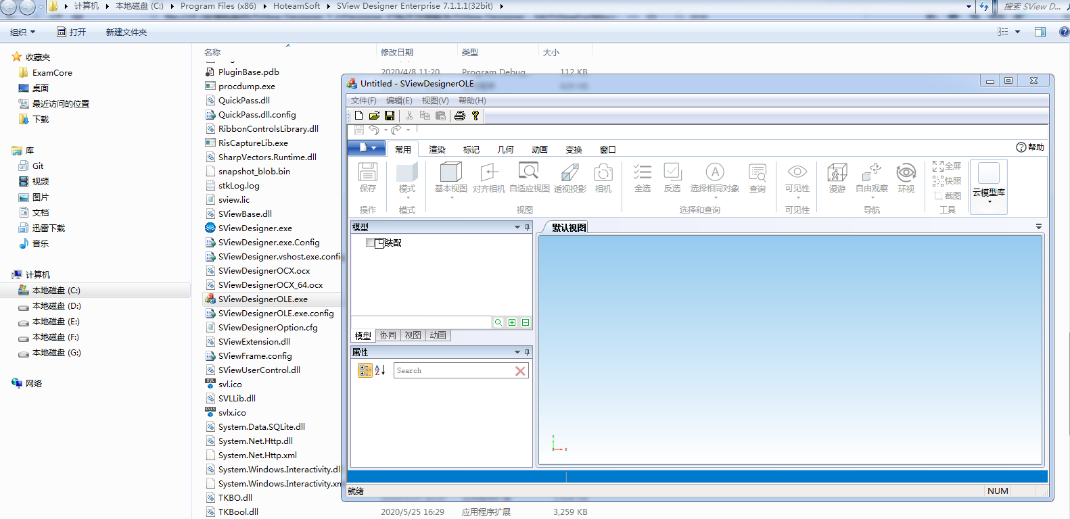Click the yellow question mark About icon
Viewport: 1070px width, 519px height.
tap(475, 116)
